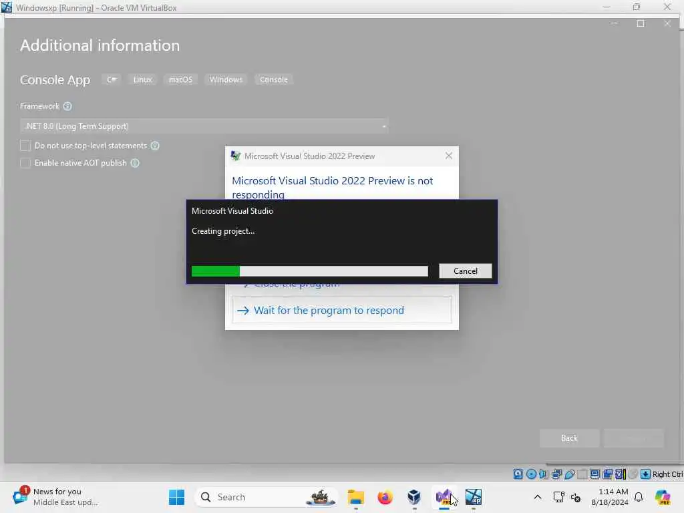Open the Framework .NET 8.0 dropdown
Image resolution: width=684 pixels, height=513 pixels.
(204, 126)
